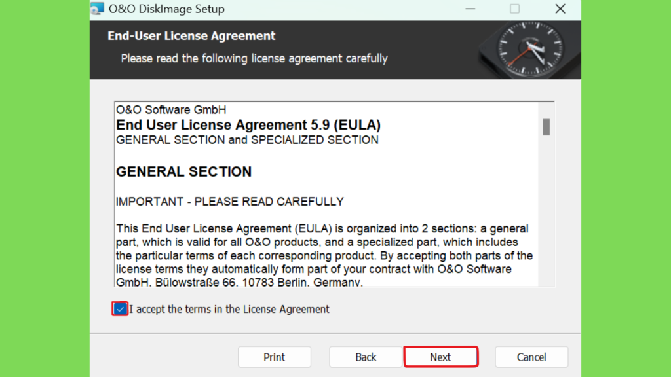The image size is (671, 377).
Task: Click the "GENERAL SECTION" heading
Action: click(184, 172)
